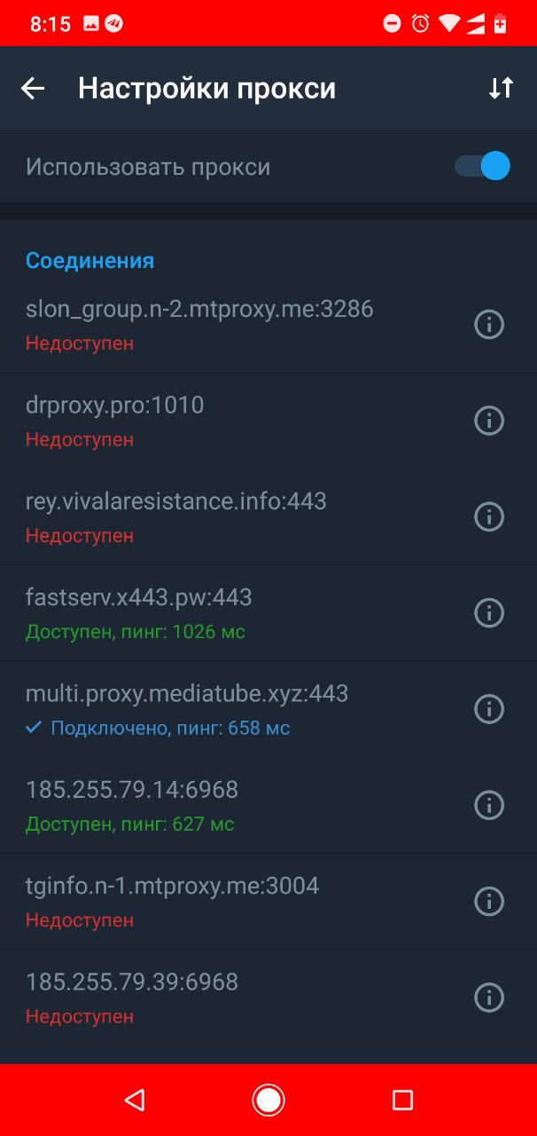This screenshot has width=537, height=1136.
Task: Open info icon for 185.255.79.39:6968
Action: click(489, 998)
